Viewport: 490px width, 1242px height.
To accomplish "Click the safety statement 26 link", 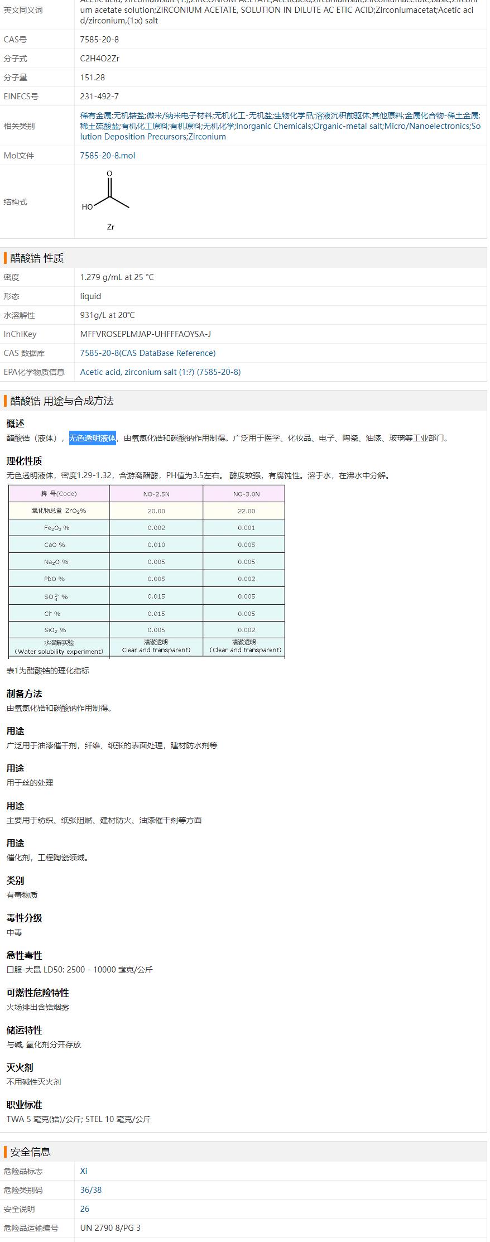I will click(x=85, y=1209).
